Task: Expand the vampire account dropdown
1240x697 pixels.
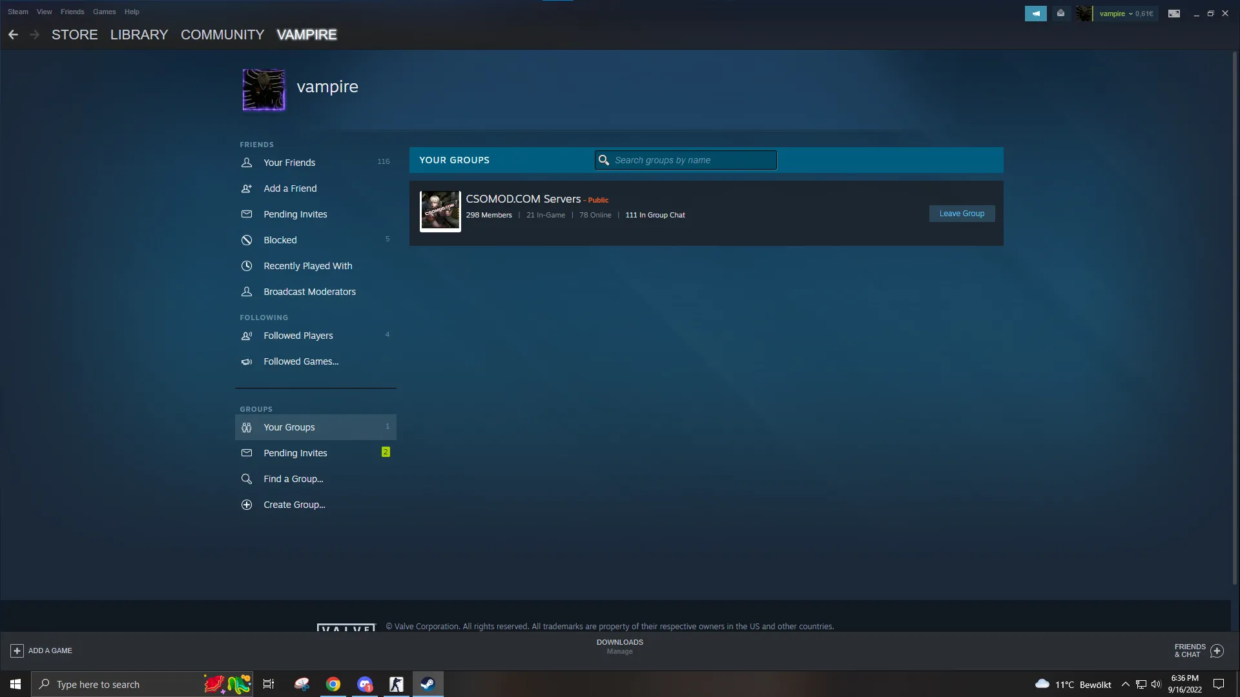Action: [1116, 14]
